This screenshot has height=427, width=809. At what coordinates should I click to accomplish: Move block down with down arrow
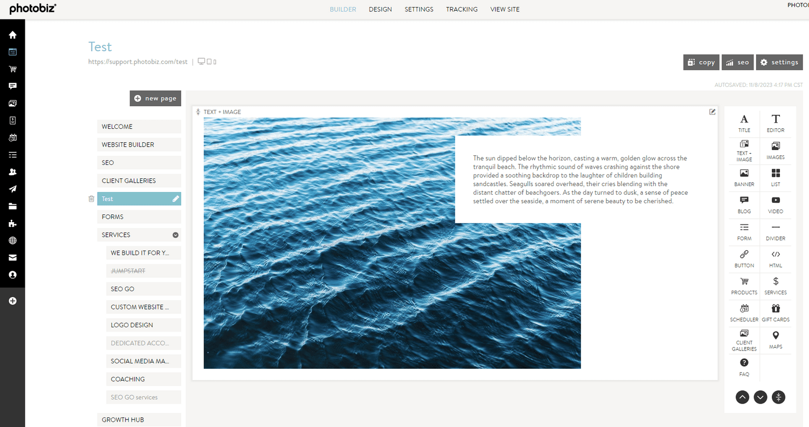[x=760, y=397]
